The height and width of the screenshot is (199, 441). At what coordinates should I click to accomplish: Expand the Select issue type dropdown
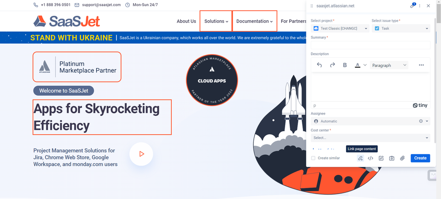pos(401,28)
